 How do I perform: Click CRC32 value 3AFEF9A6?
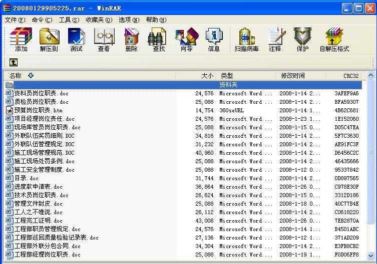[x=346, y=93]
